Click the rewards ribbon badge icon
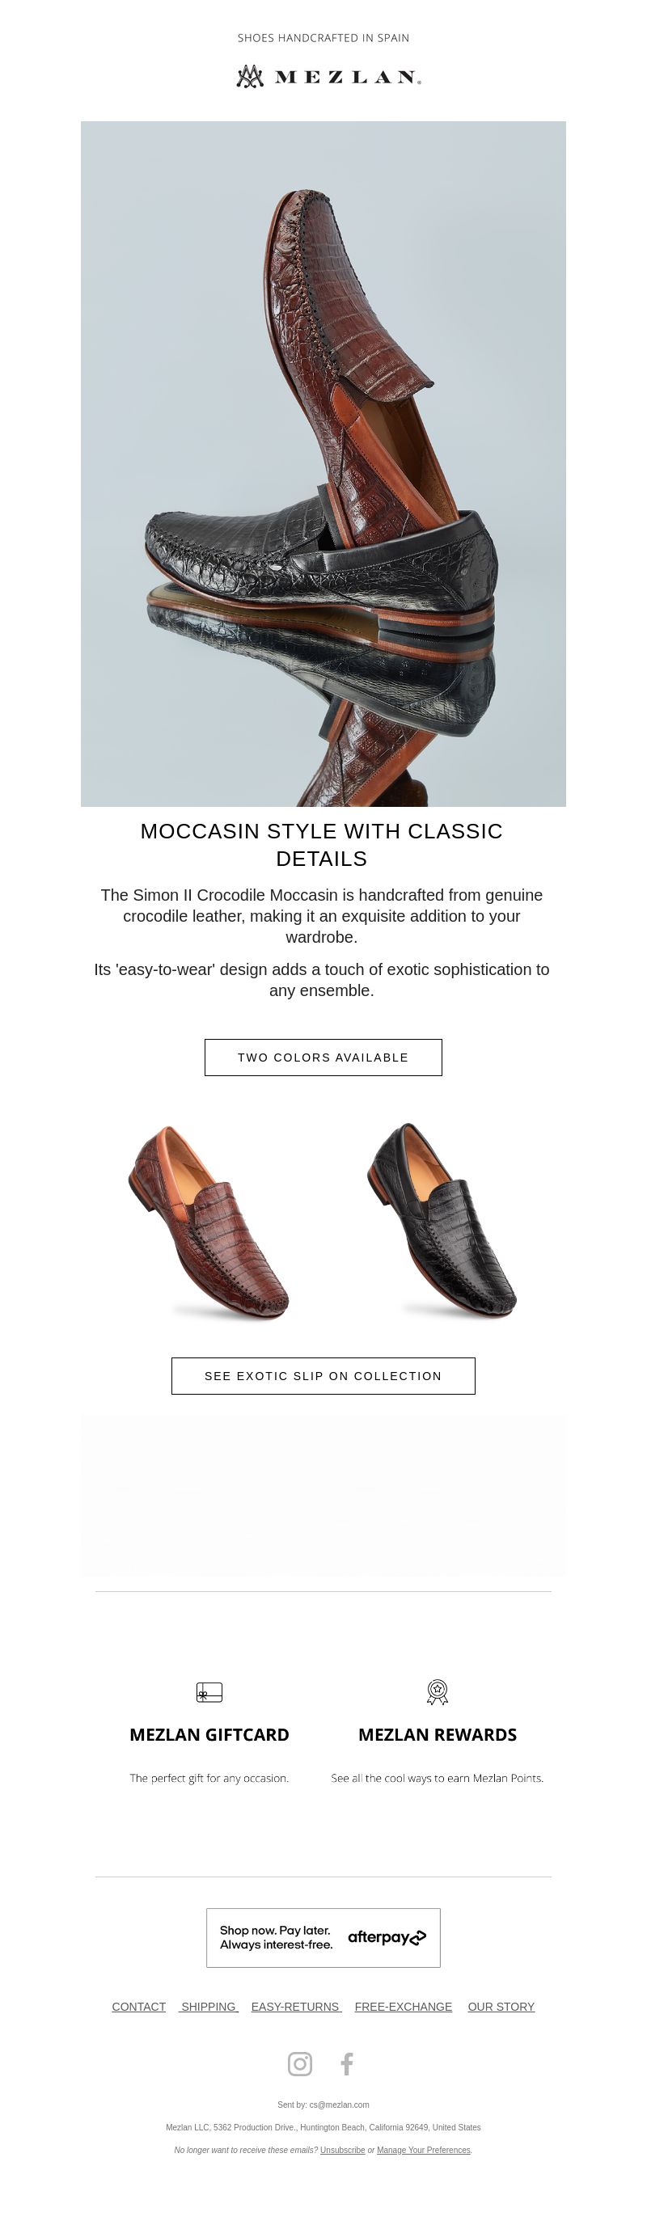Image resolution: width=647 pixels, height=2225 pixels. click(437, 1691)
